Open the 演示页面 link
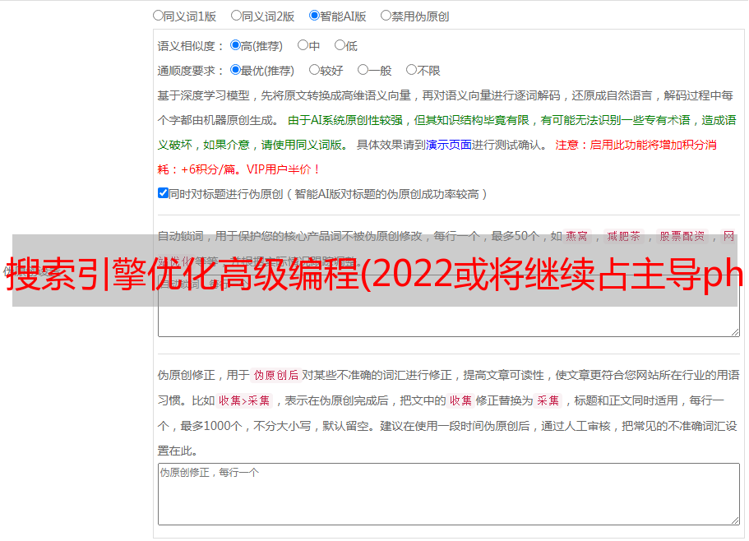 (x=449, y=145)
